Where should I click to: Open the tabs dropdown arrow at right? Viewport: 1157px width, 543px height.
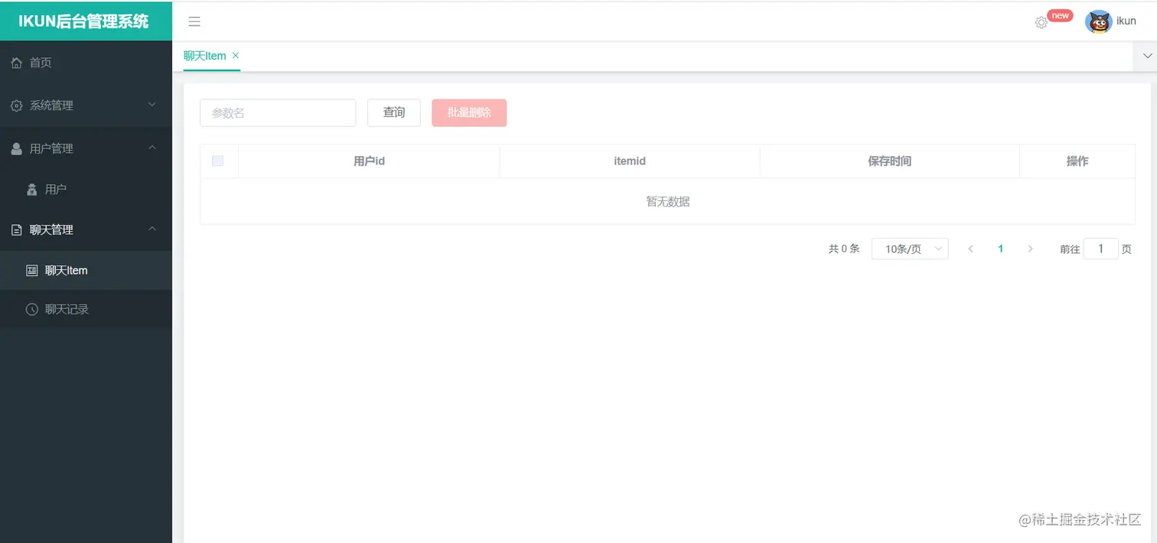[x=1146, y=56]
